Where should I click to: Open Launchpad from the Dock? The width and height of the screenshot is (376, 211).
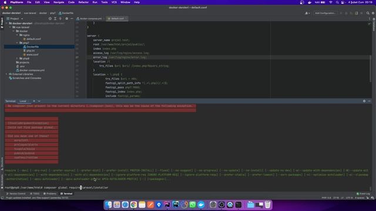pos(117,205)
